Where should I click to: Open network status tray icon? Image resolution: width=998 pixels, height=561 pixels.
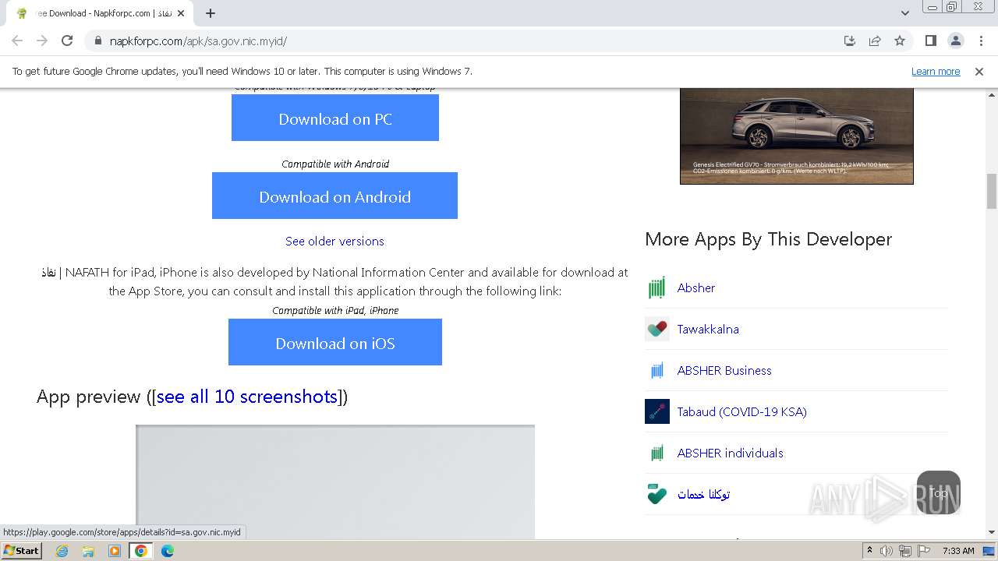coord(905,551)
